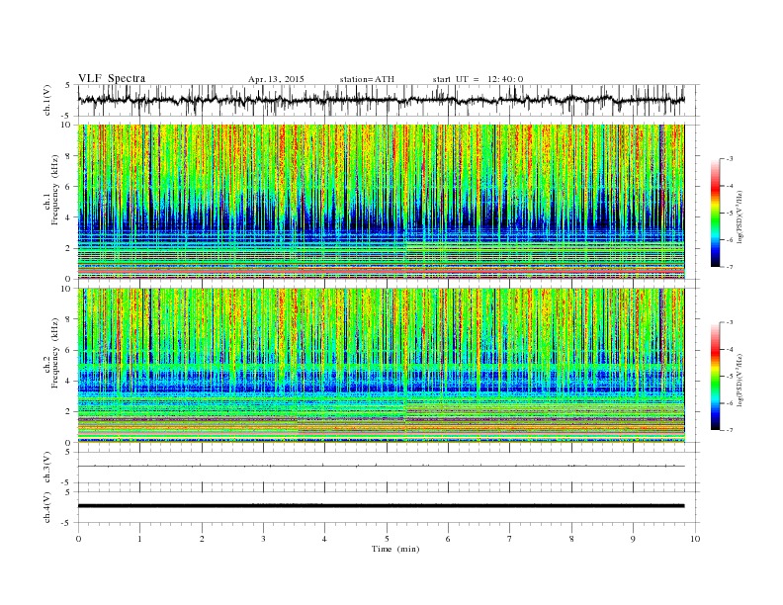Click the "4" tick on the time axis
Viewport: 783px width, 605px height.
pyautogui.click(x=324, y=539)
